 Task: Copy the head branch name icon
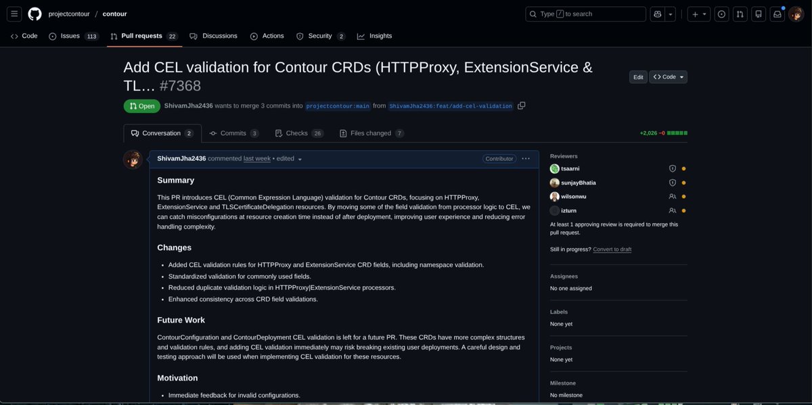click(x=521, y=105)
